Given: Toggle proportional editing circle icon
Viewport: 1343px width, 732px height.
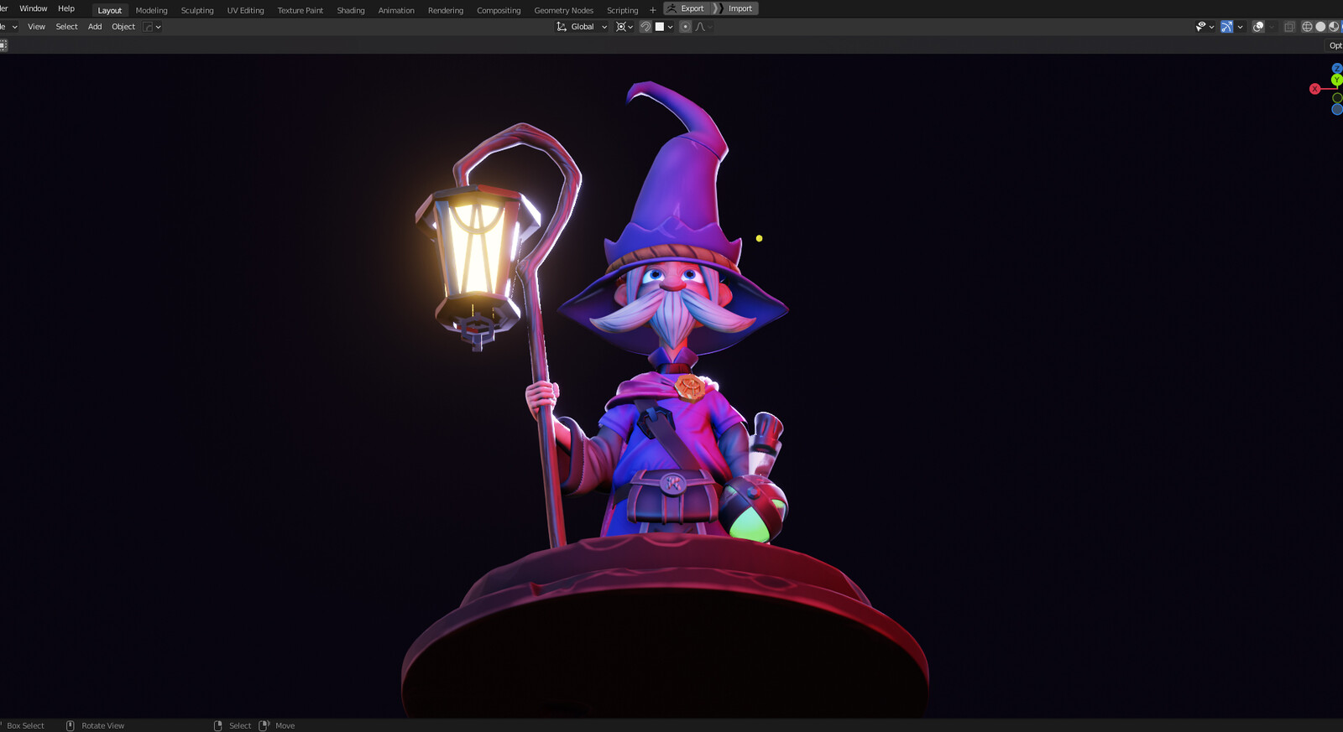Looking at the screenshot, I should (685, 27).
